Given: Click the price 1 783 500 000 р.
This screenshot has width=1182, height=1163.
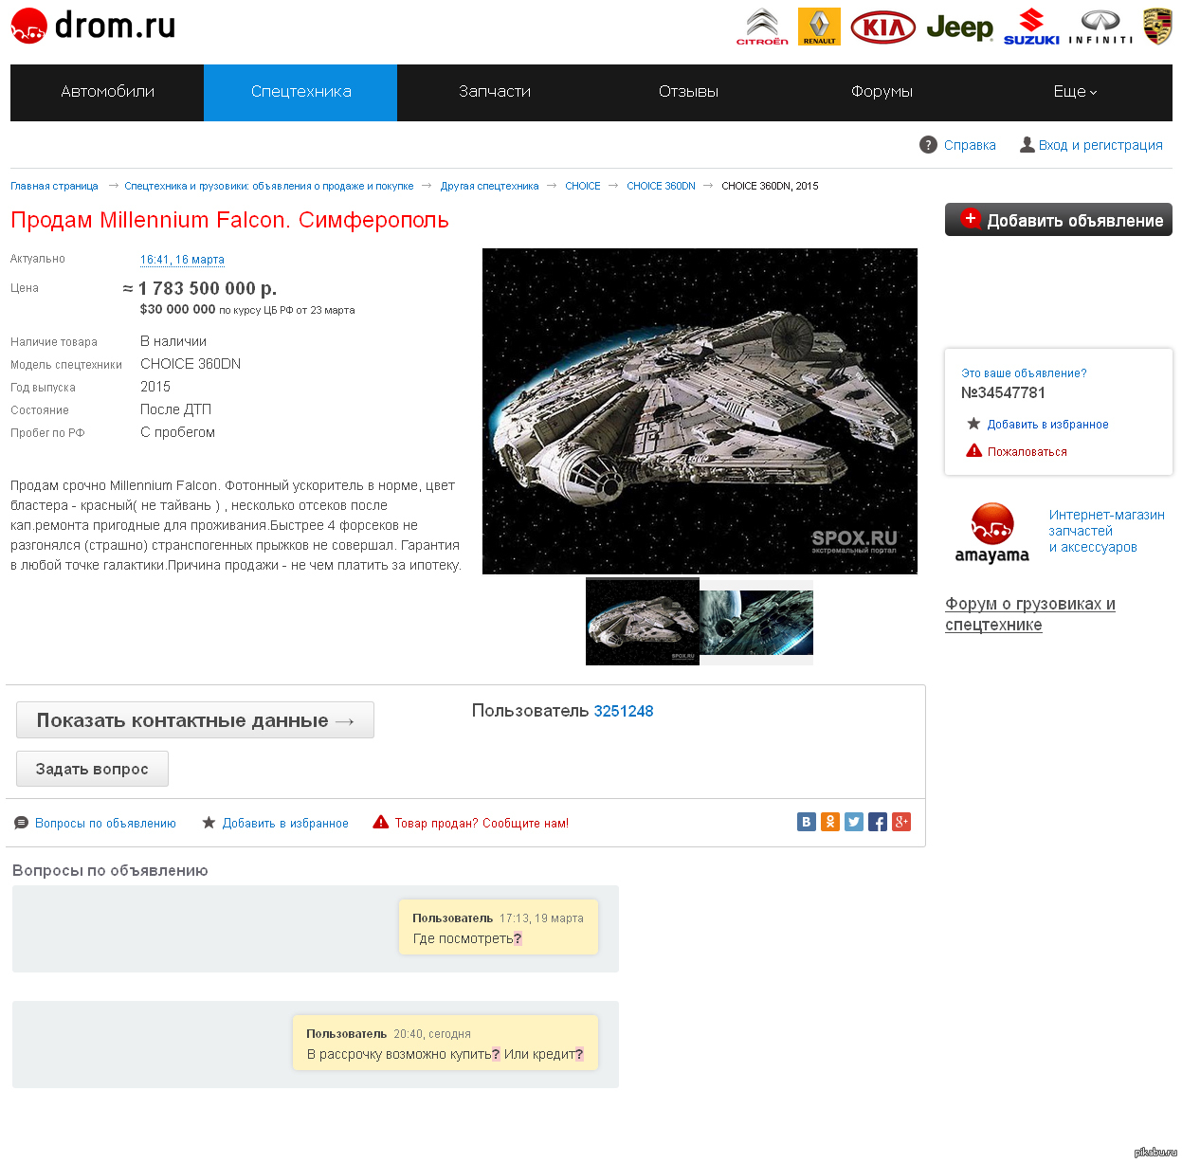Looking at the screenshot, I should pyautogui.click(x=200, y=288).
